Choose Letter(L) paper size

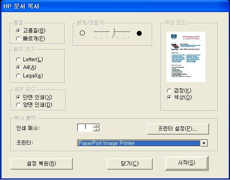pyautogui.click(x=29, y=59)
